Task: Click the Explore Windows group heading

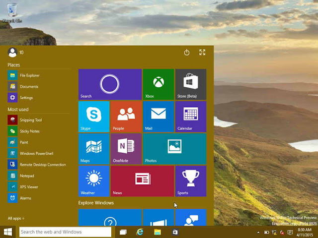Action: click(x=96, y=203)
